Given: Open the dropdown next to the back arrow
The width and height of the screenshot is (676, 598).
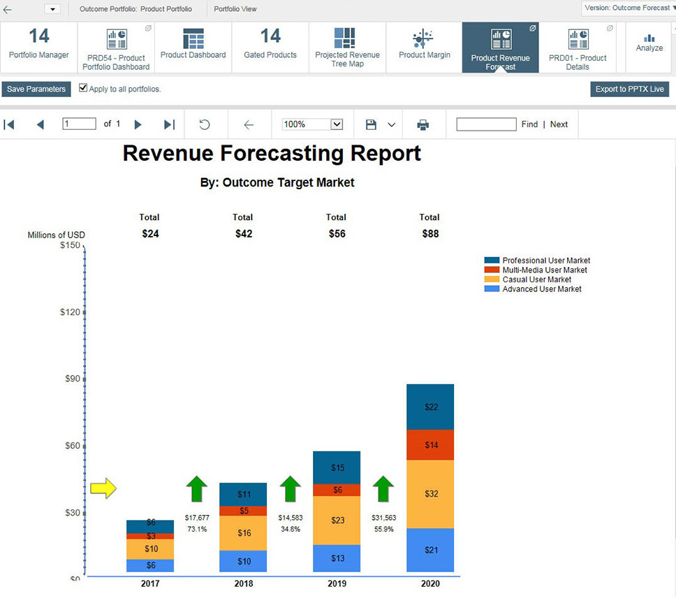Looking at the screenshot, I should tap(52, 9).
